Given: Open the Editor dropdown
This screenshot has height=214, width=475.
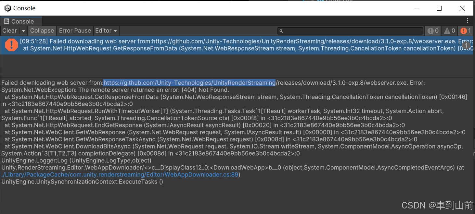Looking at the screenshot, I should pyautogui.click(x=106, y=31).
